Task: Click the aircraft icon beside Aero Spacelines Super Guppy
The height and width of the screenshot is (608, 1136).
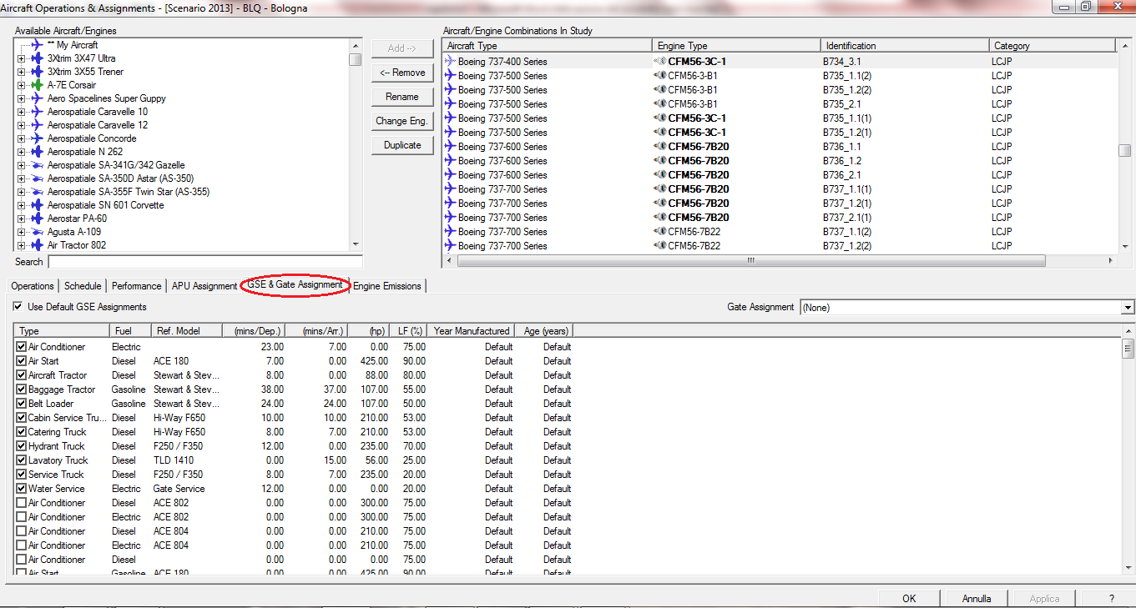Action: (36, 98)
